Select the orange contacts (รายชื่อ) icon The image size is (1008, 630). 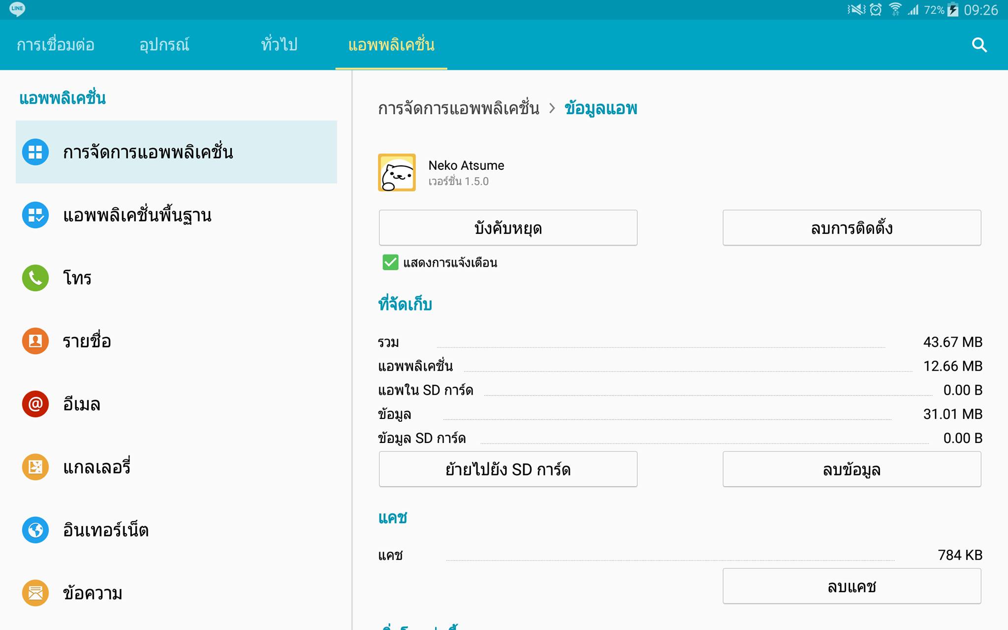tap(35, 341)
